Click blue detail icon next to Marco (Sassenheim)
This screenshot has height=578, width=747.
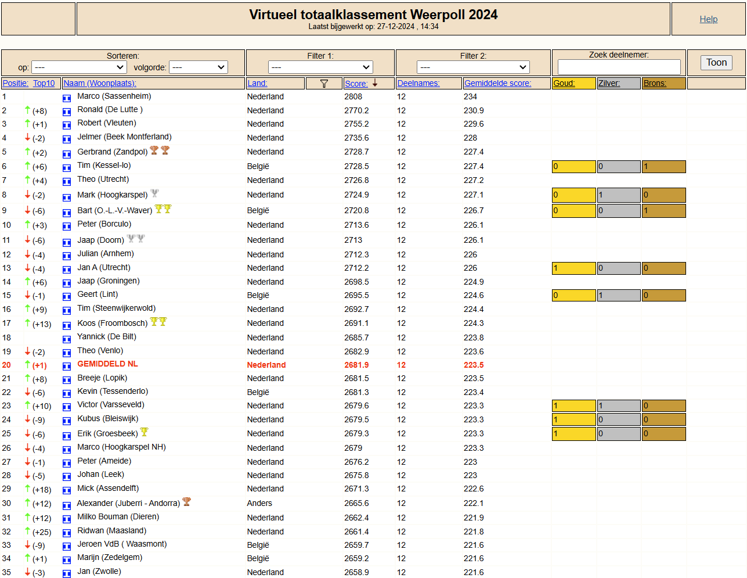coord(67,98)
